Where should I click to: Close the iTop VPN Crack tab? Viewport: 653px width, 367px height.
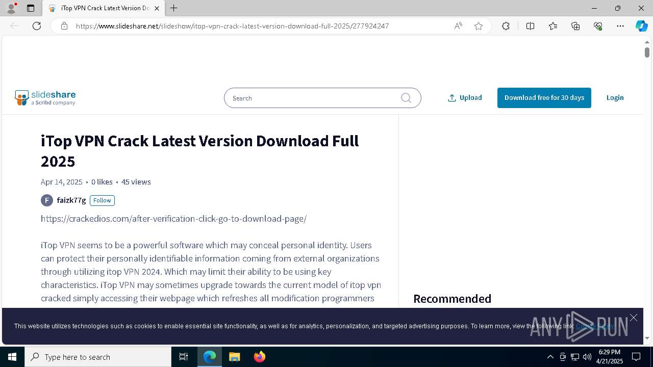(x=157, y=8)
